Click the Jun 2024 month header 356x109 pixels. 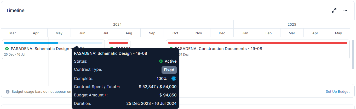click(82, 33)
